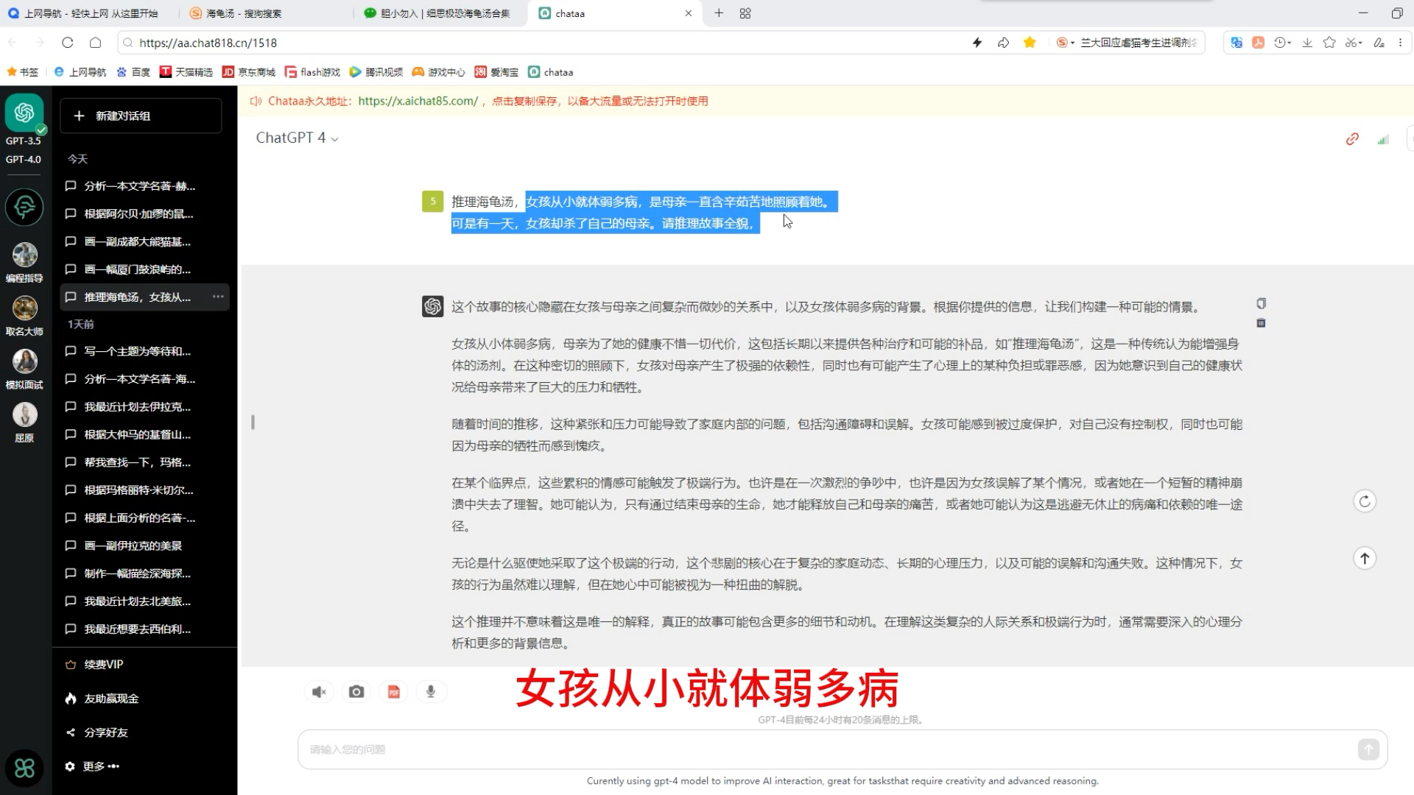Click the lightning speed mode icon
The height and width of the screenshot is (795, 1414).
[x=977, y=43]
